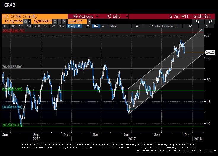Switch to Table view

tap(112, 26)
